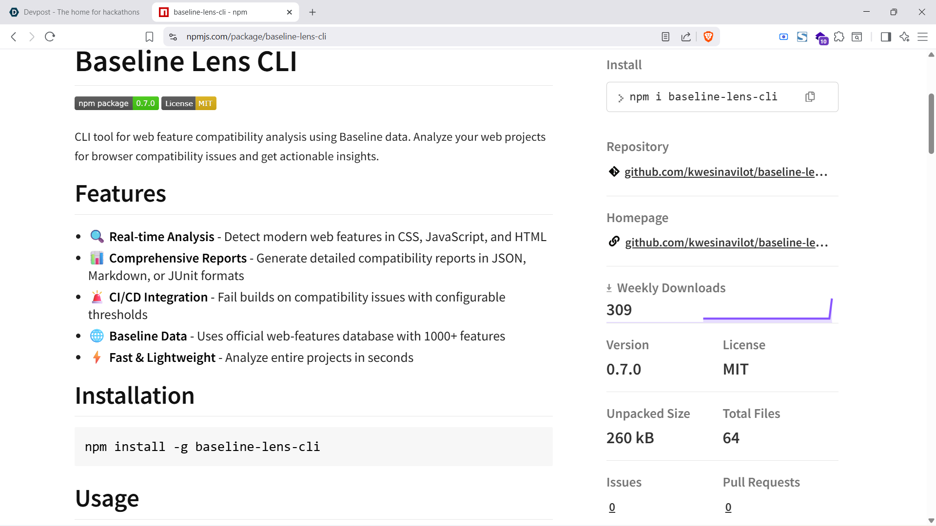The height and width of the screenshot is (526, 936).
Task: View site information icon in address bar
Action: click(x=173, y=37)
